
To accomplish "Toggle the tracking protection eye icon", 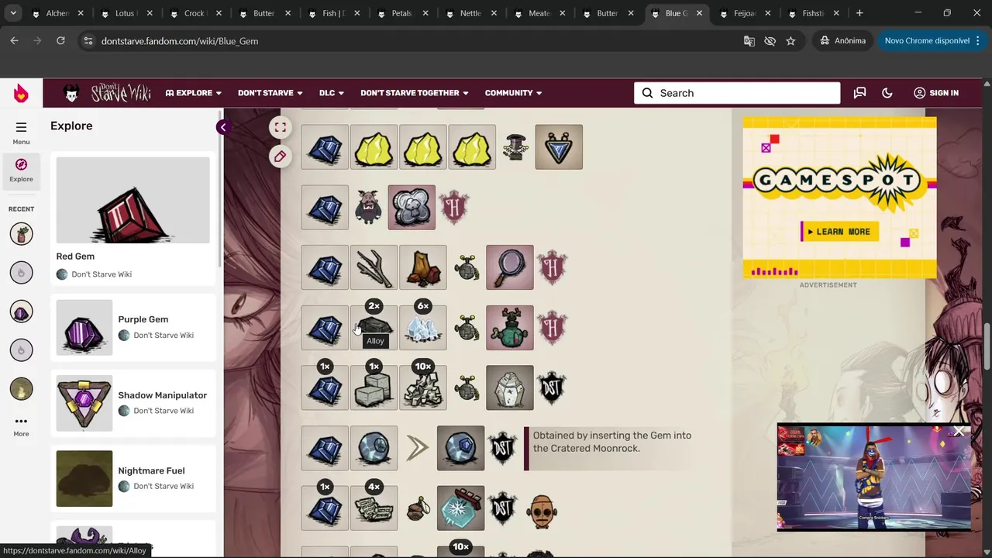I will click(x=770, y=41).
